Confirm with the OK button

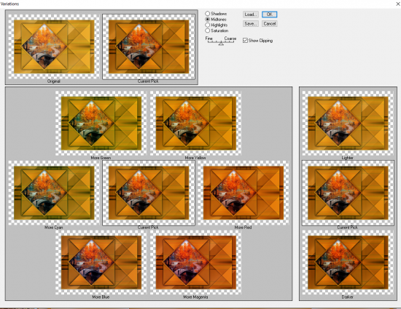pyautogui.click(x=269, y=15)
